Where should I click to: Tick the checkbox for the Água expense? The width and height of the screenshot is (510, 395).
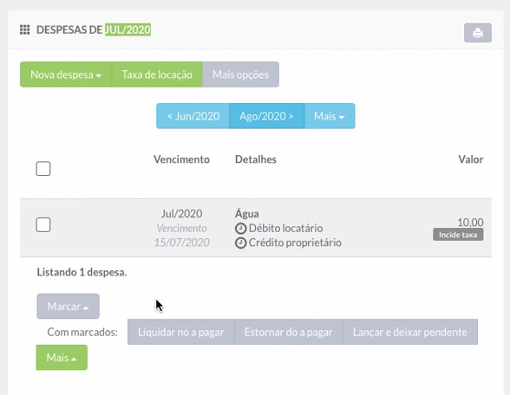tap(43, 225)
